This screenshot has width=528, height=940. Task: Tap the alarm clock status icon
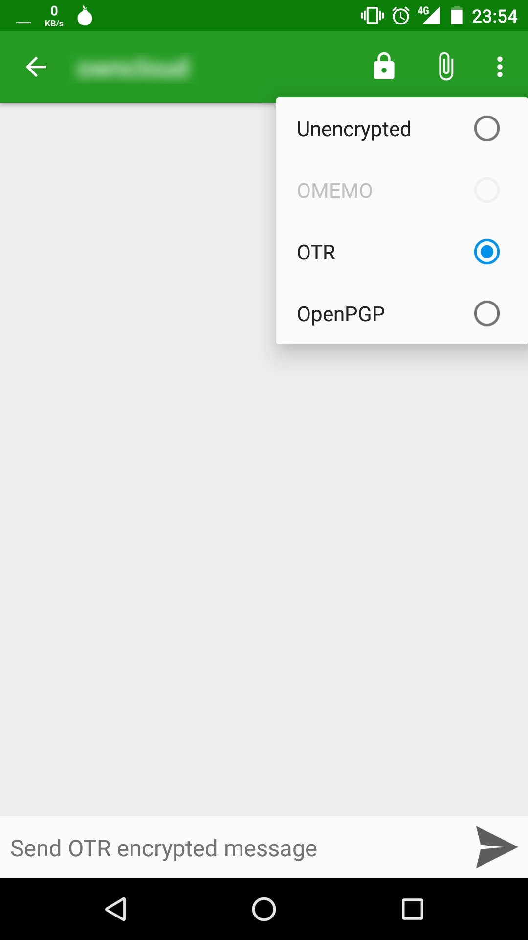[401, 16]
